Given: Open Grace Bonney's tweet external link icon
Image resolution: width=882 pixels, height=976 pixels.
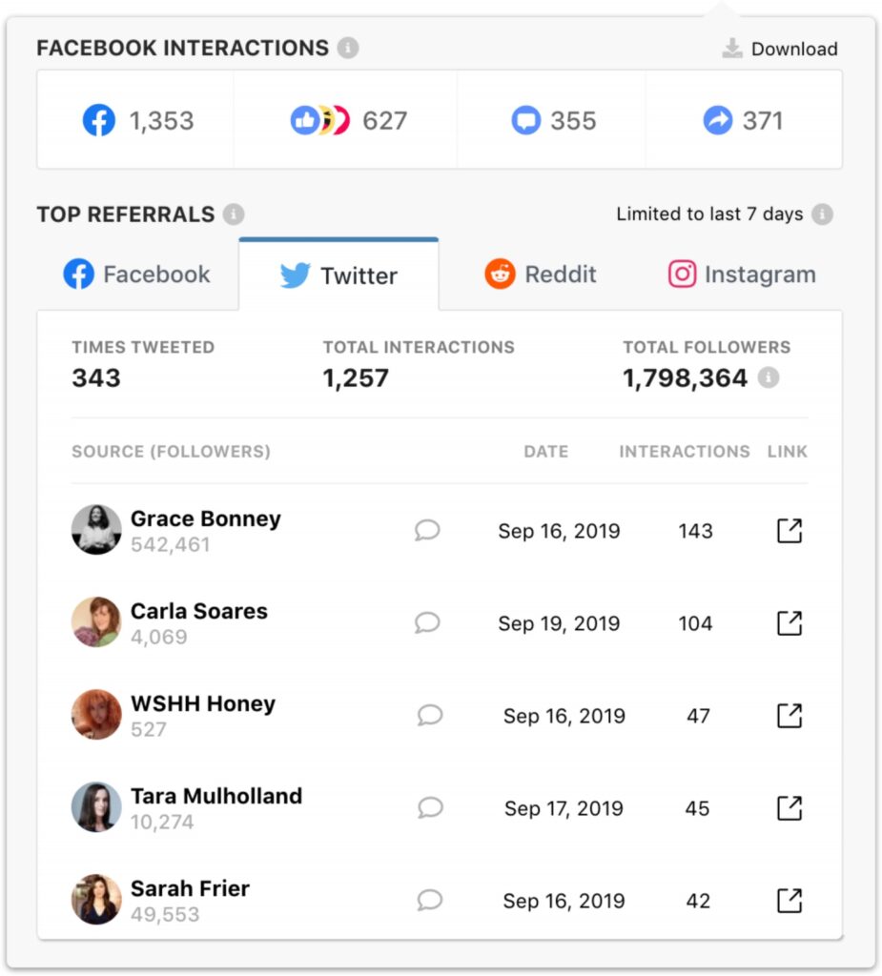Looking at the screenshot, I should (x=790, y=531).
